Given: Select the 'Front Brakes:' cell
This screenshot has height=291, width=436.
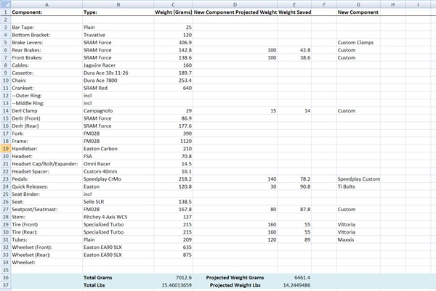Looking at the screenshot, I should 47,58.
